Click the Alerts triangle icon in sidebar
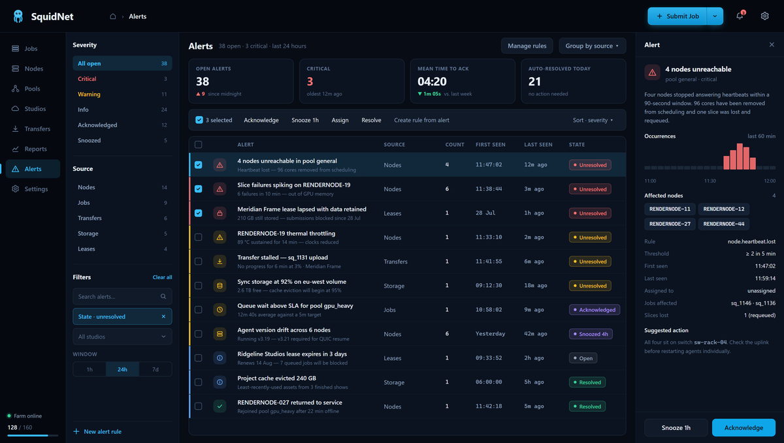This screenshot has width=784, height=443. point(16,169)
